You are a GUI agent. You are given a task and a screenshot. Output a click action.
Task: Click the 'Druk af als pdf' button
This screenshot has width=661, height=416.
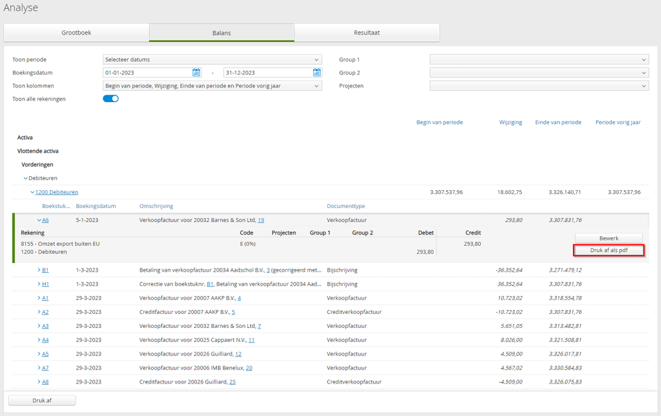(x=608, y=250)
